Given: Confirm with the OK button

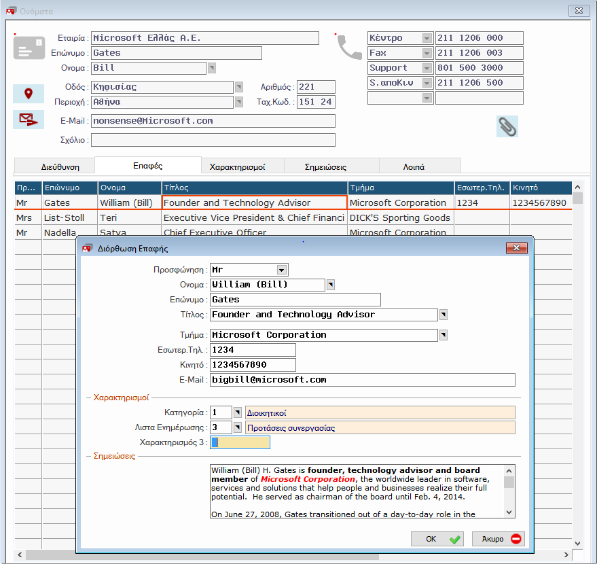Looking at the screenshot, I should [x=437, y=539].
